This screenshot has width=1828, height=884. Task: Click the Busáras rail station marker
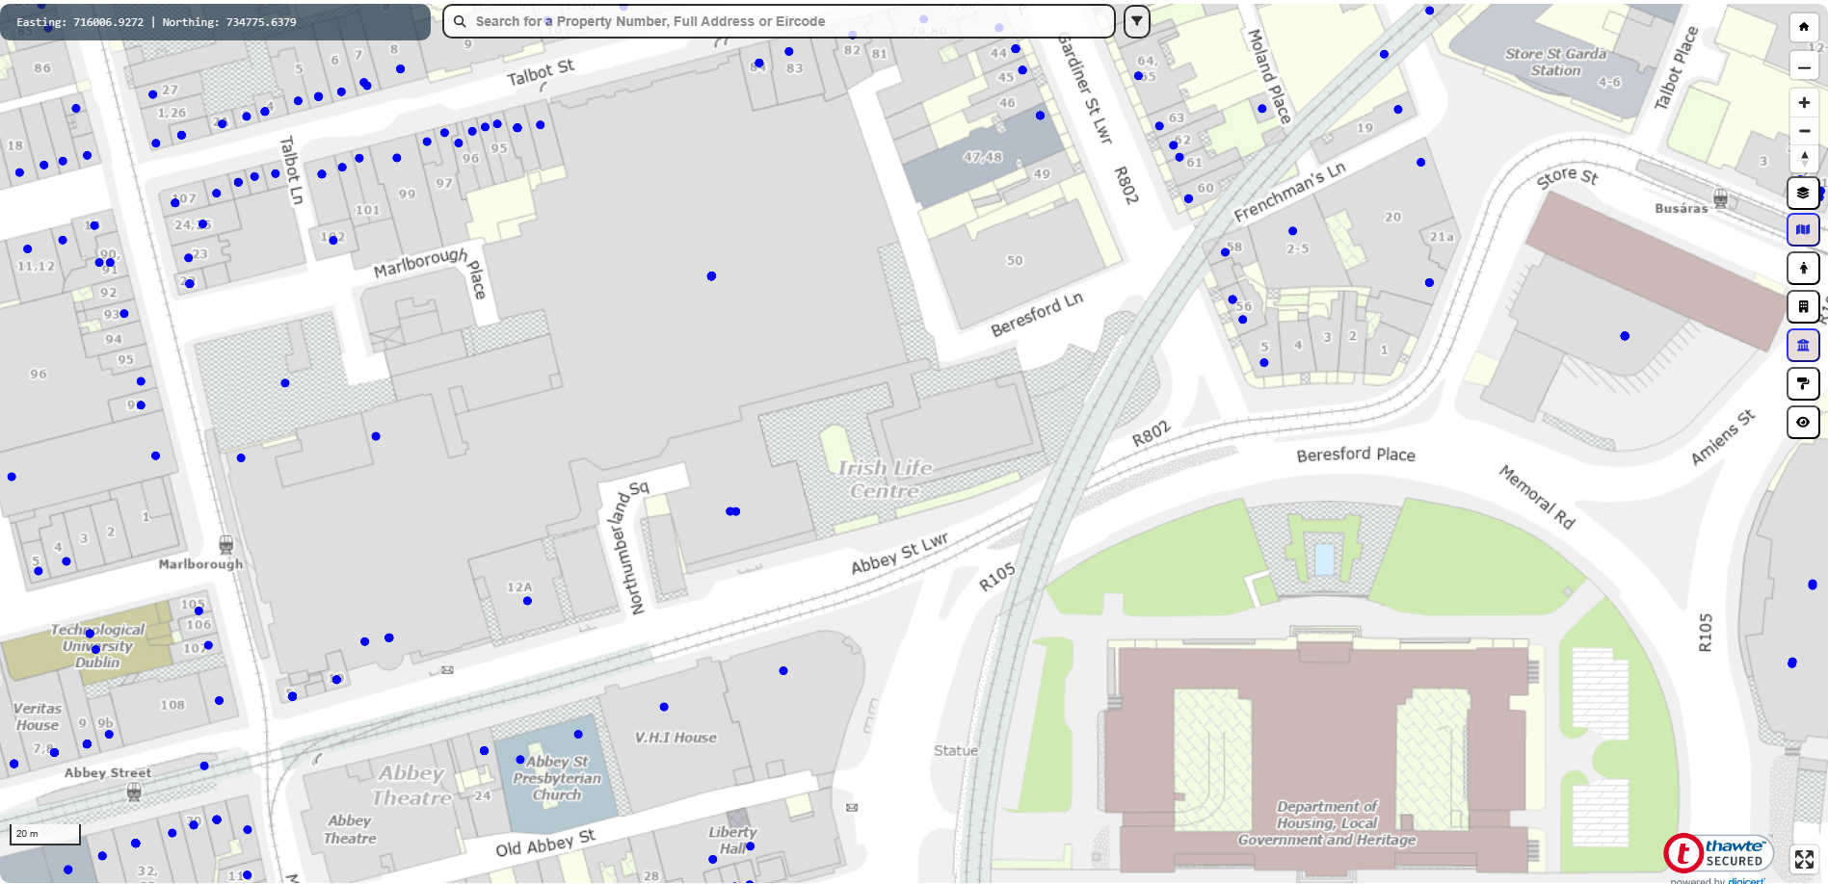point(1720,199)
